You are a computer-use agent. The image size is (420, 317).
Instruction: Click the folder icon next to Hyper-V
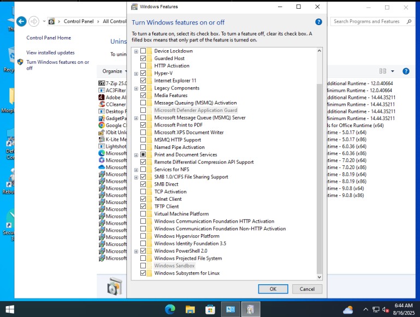[149, 73]
